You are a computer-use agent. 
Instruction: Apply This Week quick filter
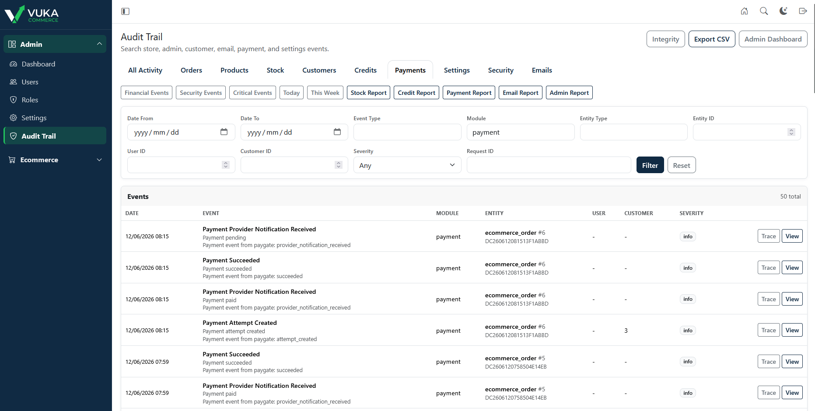(325, 93)
